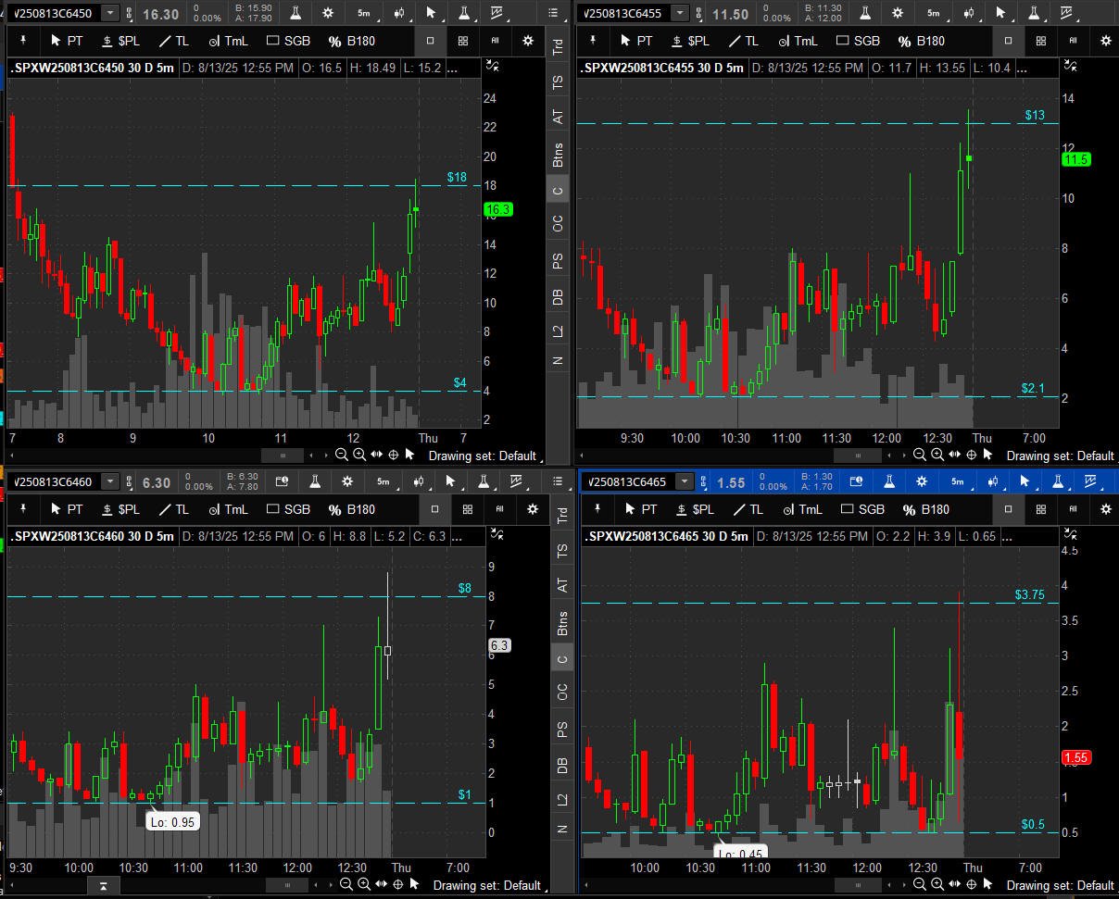Open Studies flask icon on C6450 chart

(x=295, y=13)
